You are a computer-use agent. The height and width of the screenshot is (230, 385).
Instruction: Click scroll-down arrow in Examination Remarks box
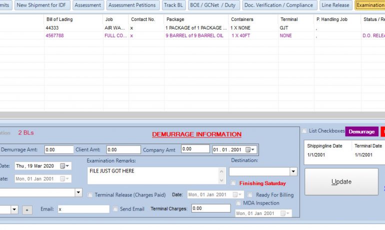pos(222,180)
